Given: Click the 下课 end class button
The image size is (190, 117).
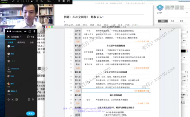Looking at the screenshot, I should (x=30, y=37).
